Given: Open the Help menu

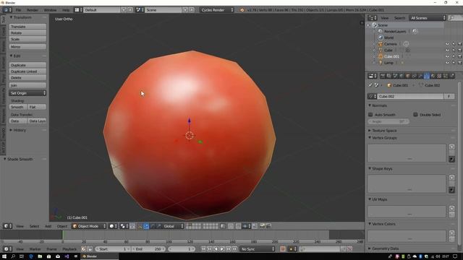Looking at the screenshot, I should [66, 9].
